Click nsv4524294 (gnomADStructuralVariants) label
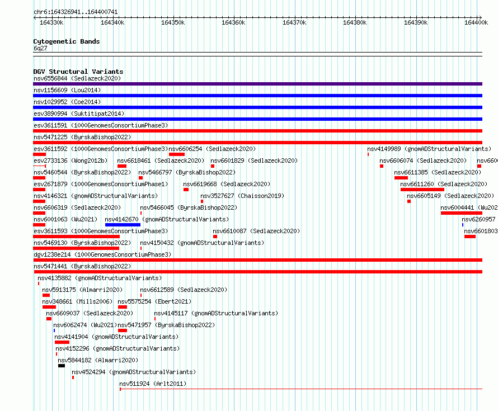The width and height of the screenshot is (498, 411). (x=134, y=372)
